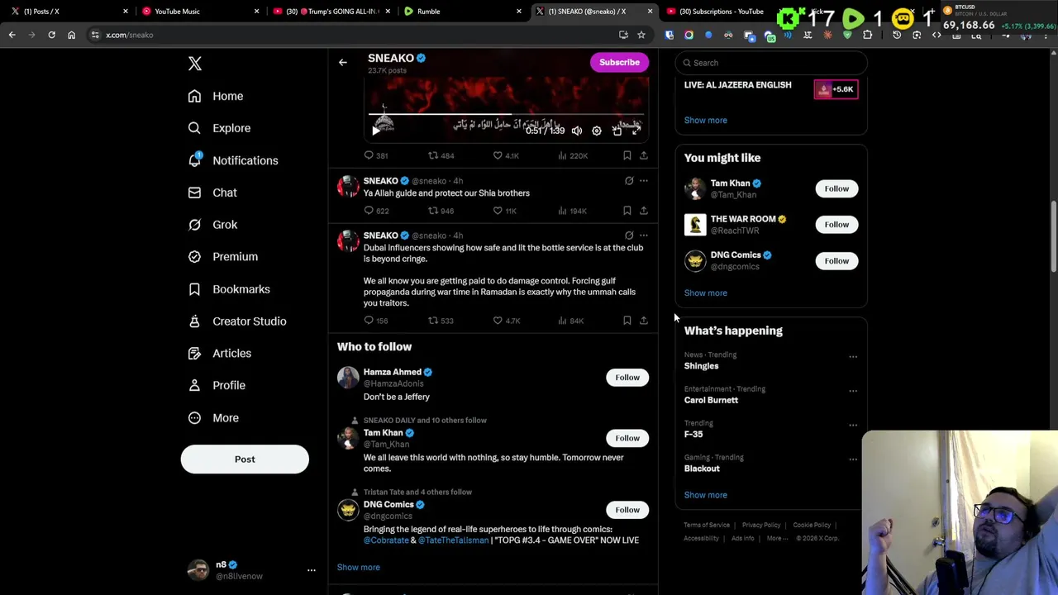The image size is (1058, 595).
Task: Reply to Shia brothers post
Action: [x=376, y=211]
